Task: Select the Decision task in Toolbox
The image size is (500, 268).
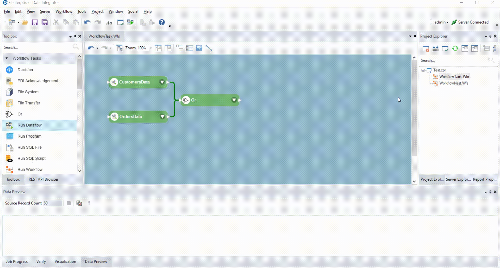Action: point(25,70)
